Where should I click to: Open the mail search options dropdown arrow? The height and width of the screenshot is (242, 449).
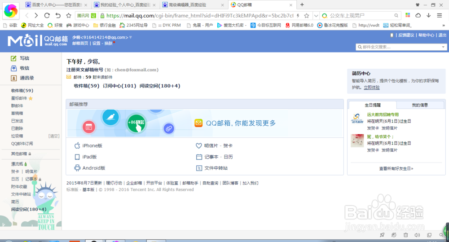443,47
